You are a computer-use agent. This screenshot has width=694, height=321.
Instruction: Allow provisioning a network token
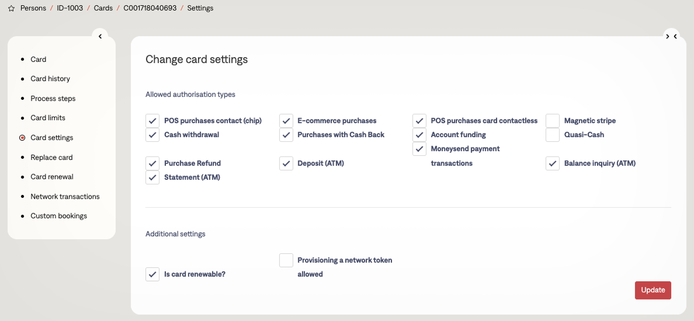(286, 260)
